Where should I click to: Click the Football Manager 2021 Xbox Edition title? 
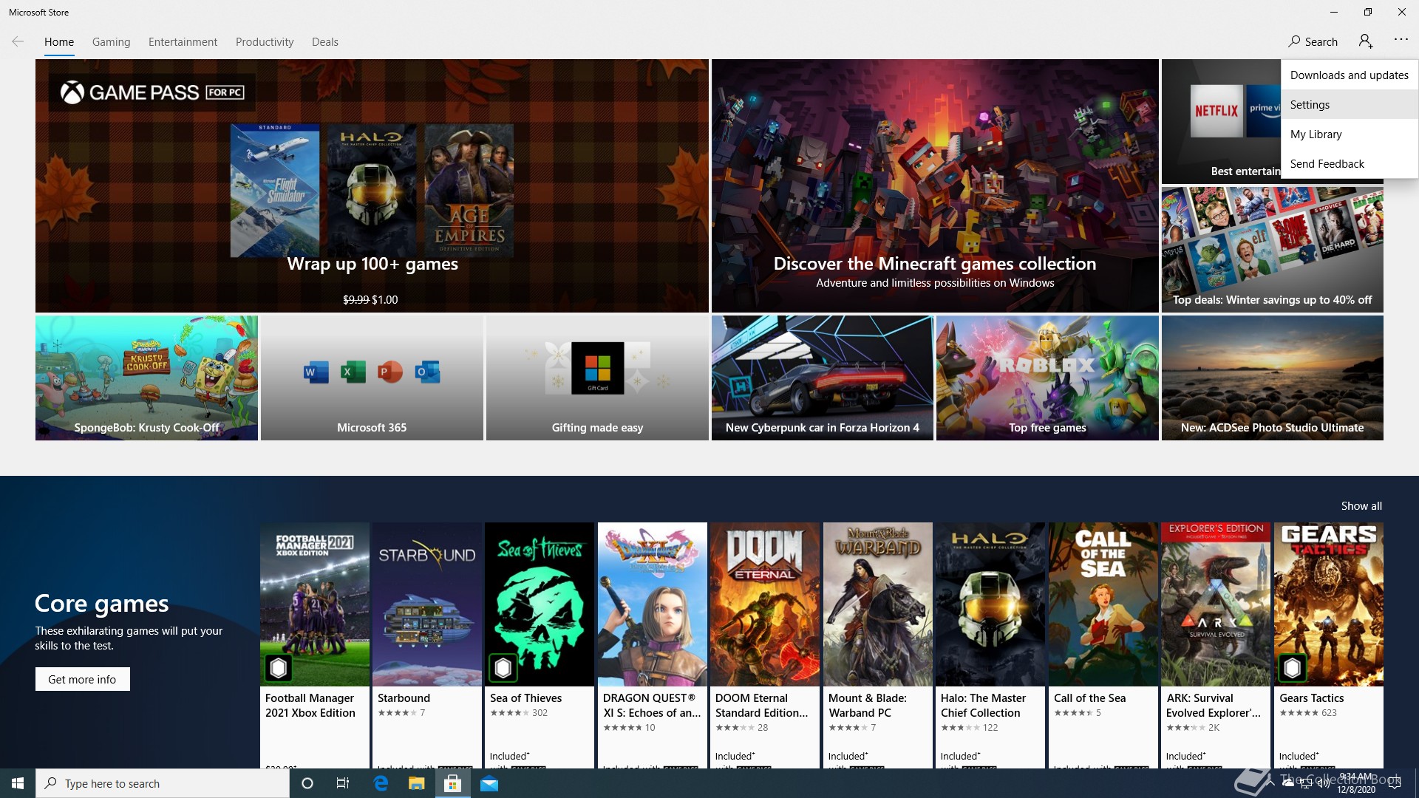[x=310, y=705]
